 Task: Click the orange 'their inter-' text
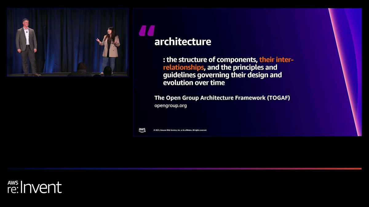click(276, 59)
